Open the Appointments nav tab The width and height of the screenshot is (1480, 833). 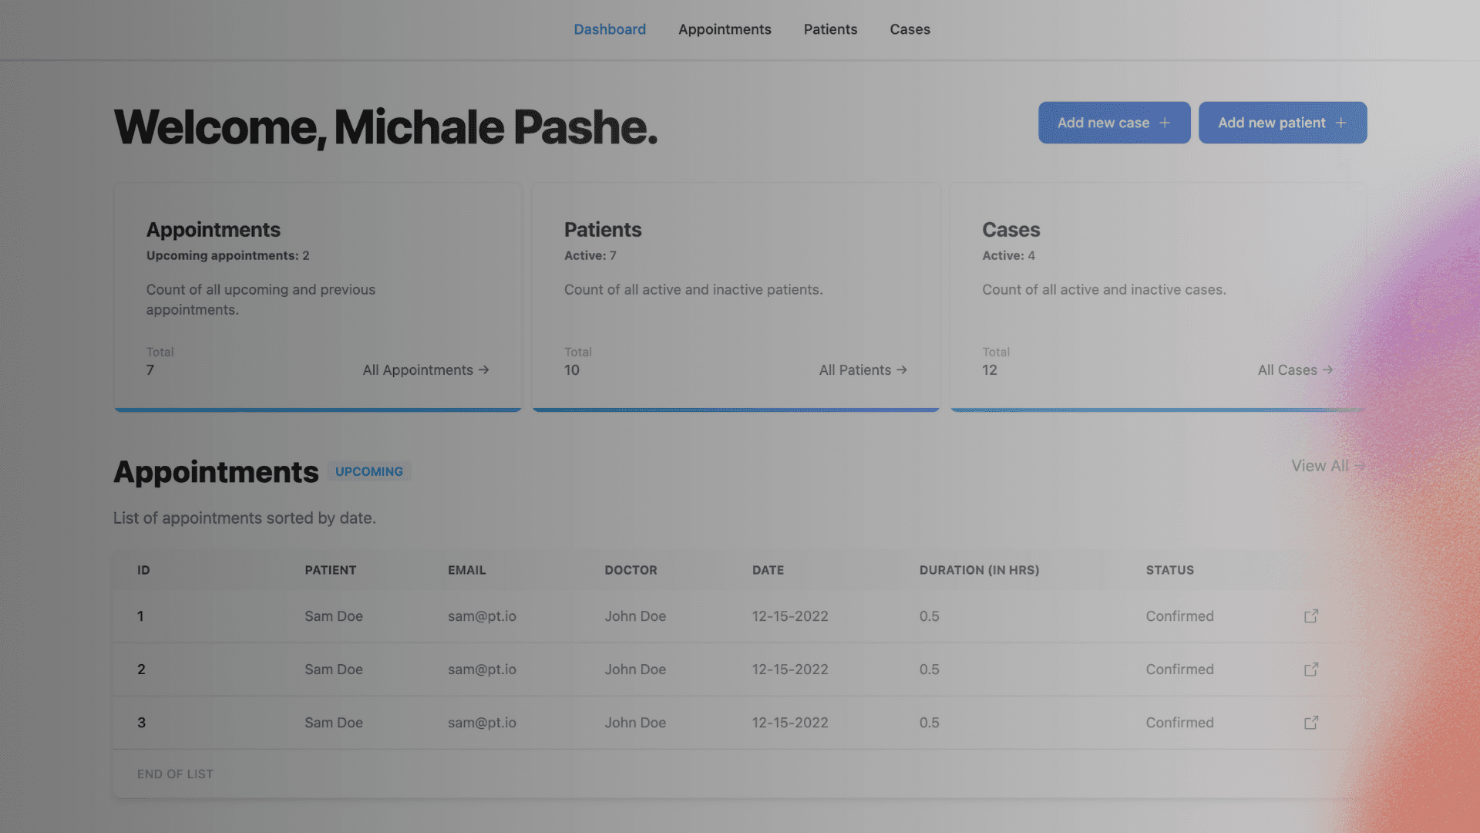(x=725, y=29)
